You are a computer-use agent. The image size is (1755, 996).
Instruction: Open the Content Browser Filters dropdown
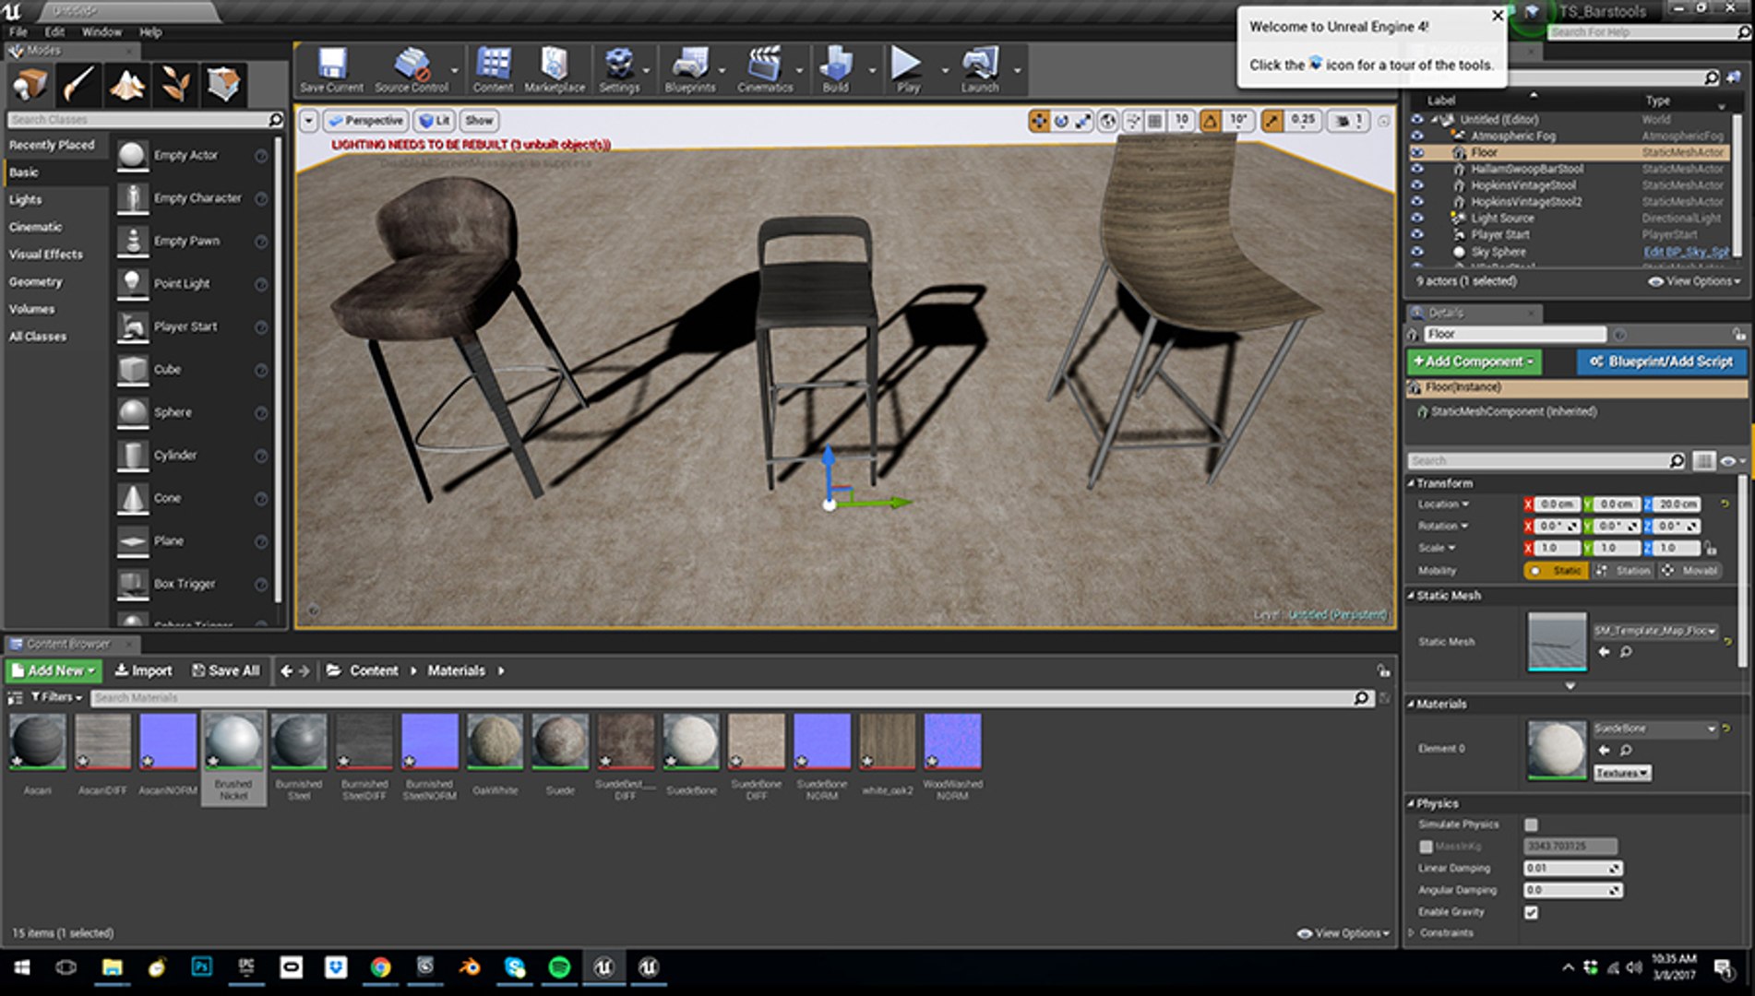56,697
